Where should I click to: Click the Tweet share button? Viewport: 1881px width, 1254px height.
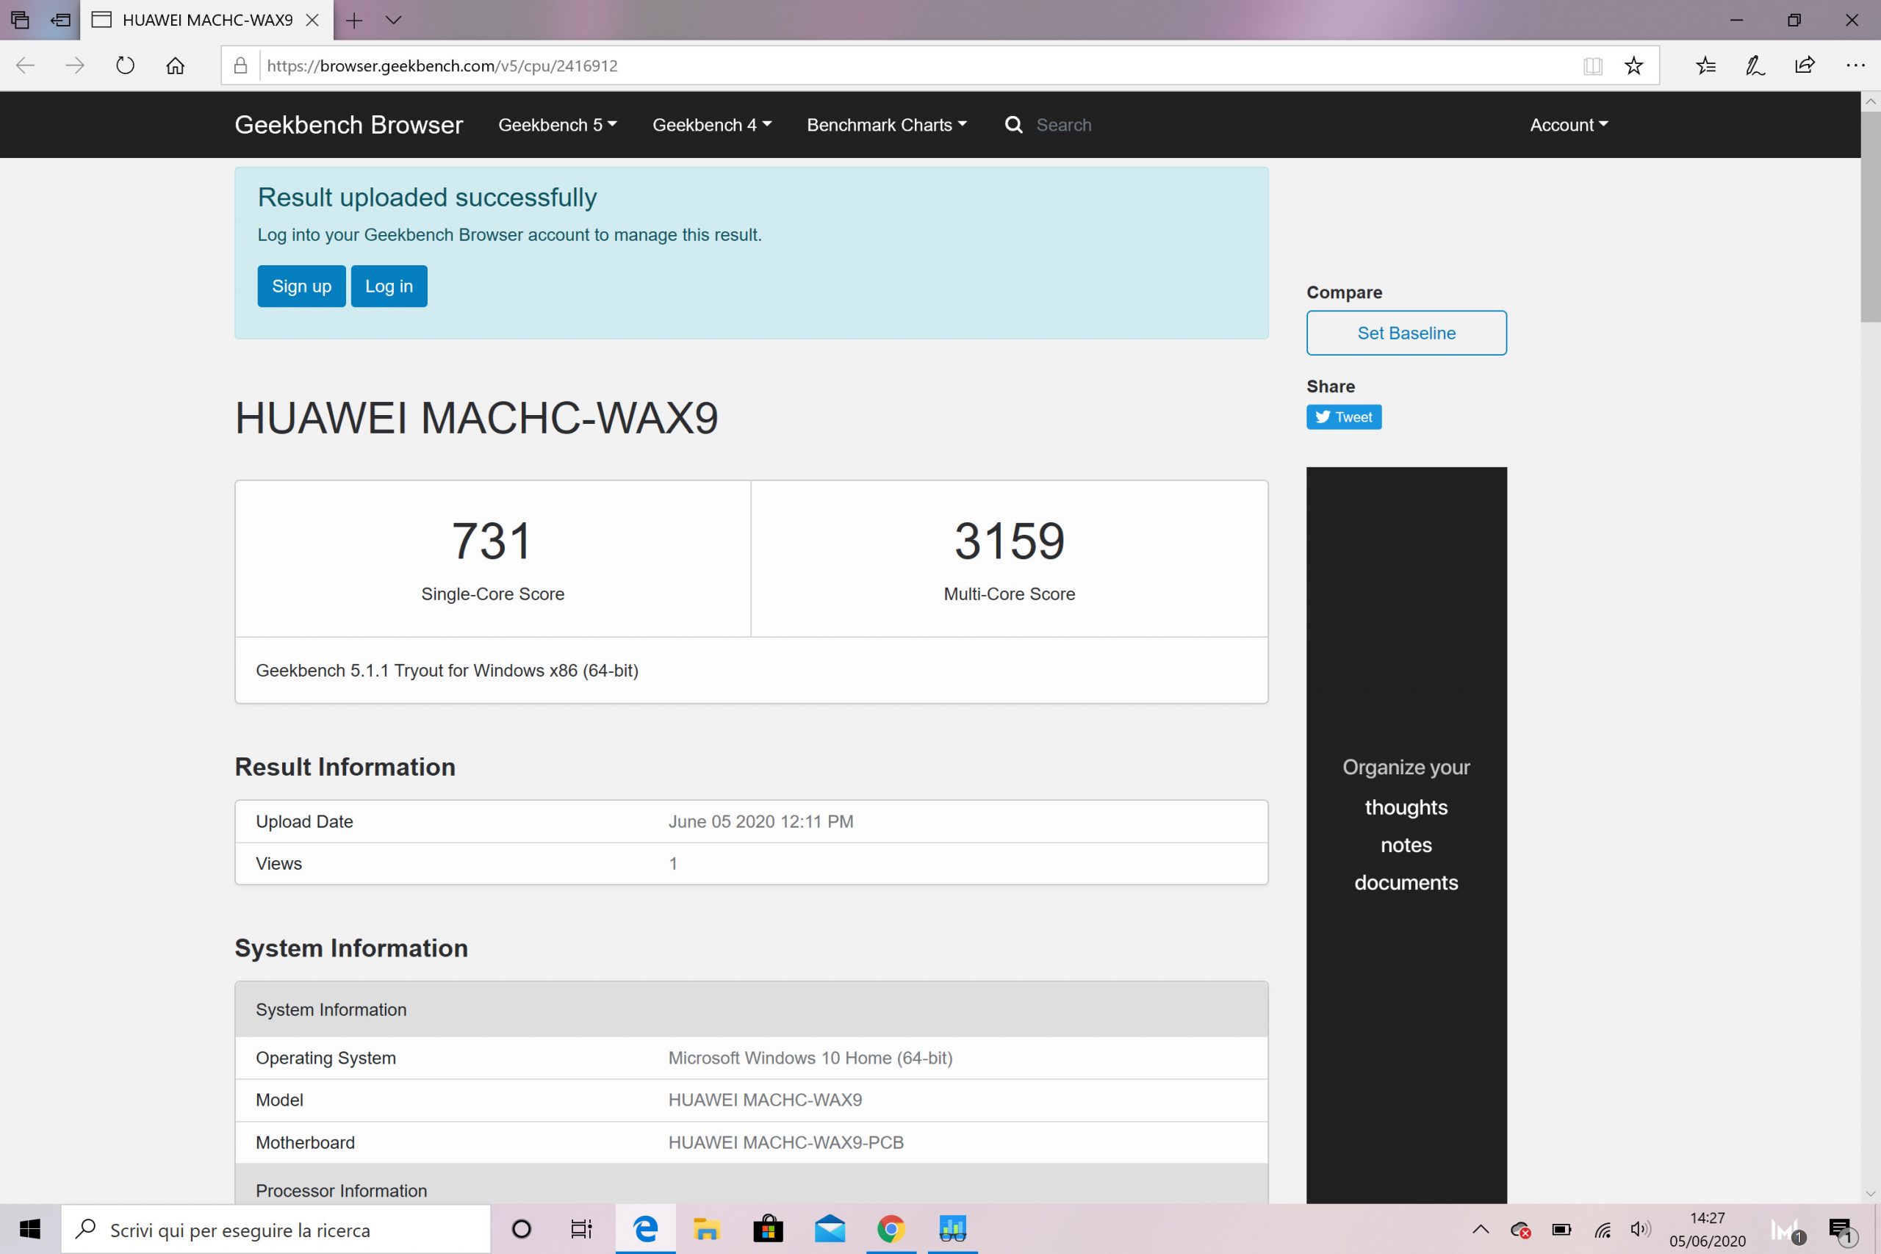pyautogui.click(x=1344, y=417)
